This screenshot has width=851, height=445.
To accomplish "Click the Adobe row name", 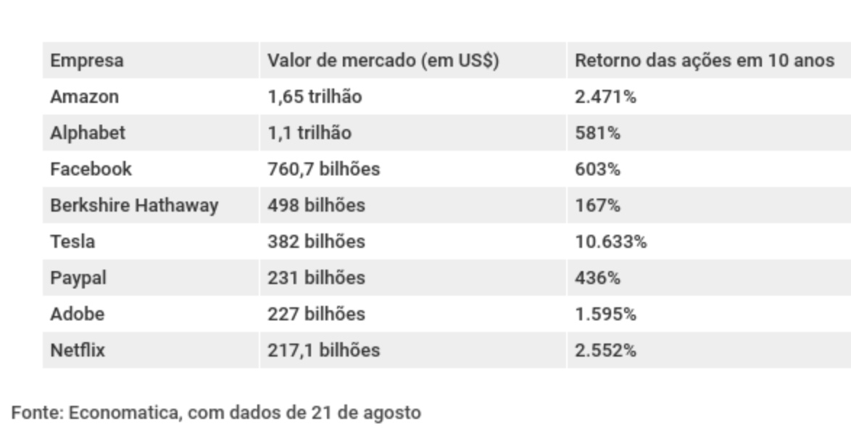I will tap(77, 315).
